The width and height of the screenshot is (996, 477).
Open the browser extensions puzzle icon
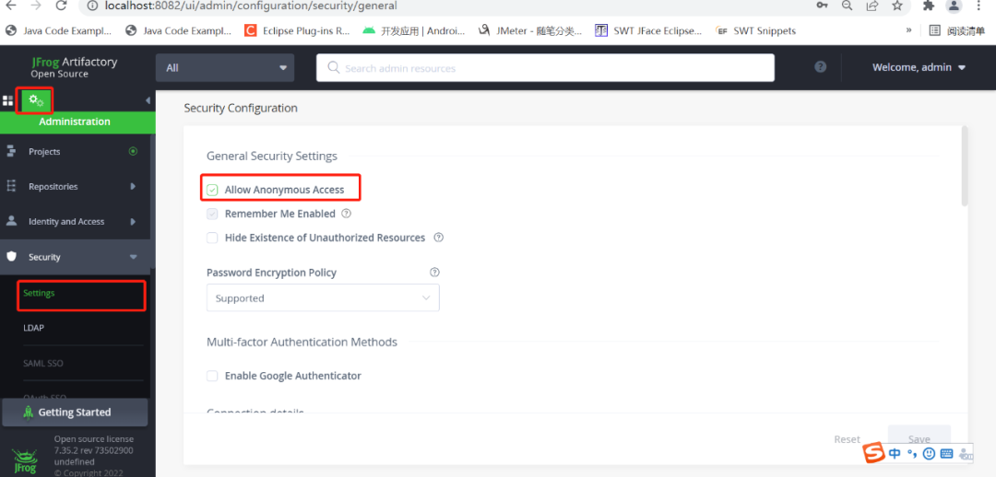[928, 6]
